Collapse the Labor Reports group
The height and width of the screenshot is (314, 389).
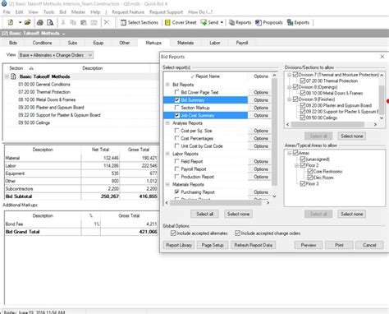167,154
